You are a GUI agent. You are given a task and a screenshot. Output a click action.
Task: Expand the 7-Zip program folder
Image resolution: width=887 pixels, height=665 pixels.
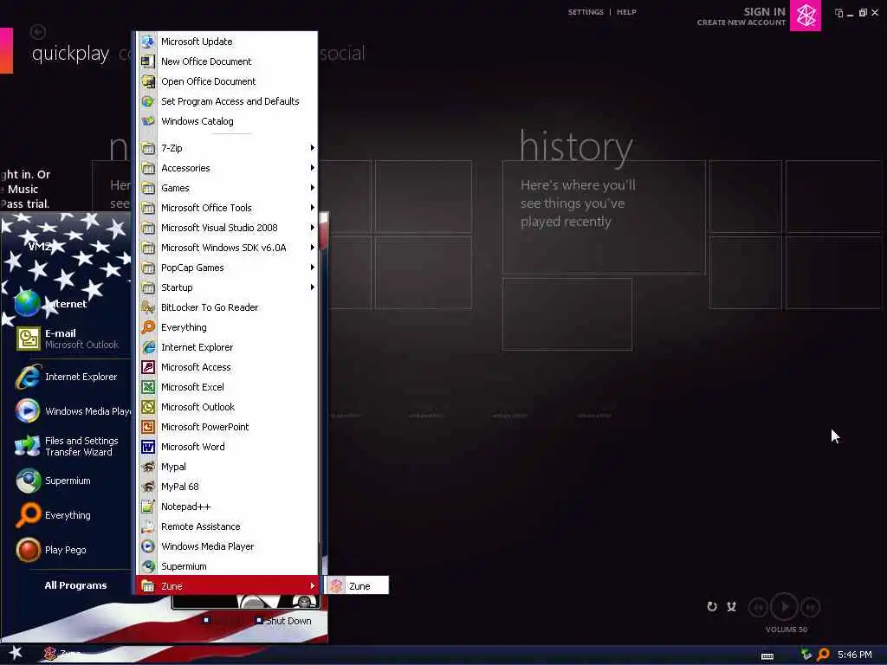227,147
